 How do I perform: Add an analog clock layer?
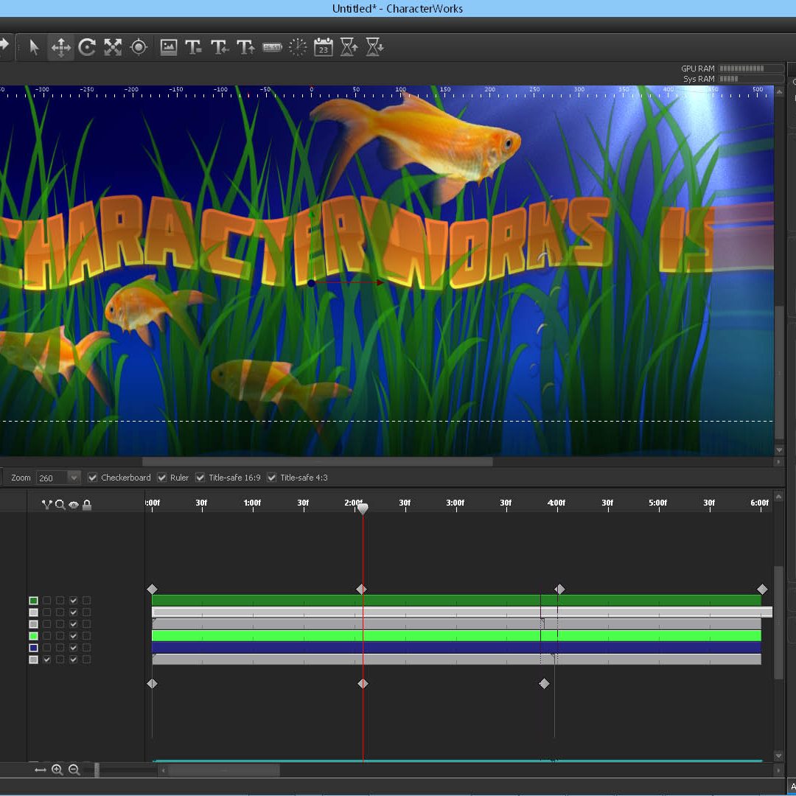pyautogui.click(x=298, y=48)
